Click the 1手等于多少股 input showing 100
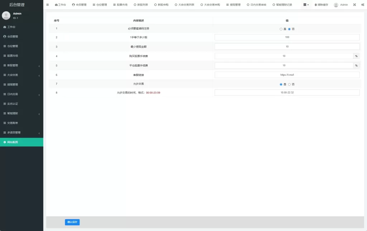367x231 pixels. 287,37
